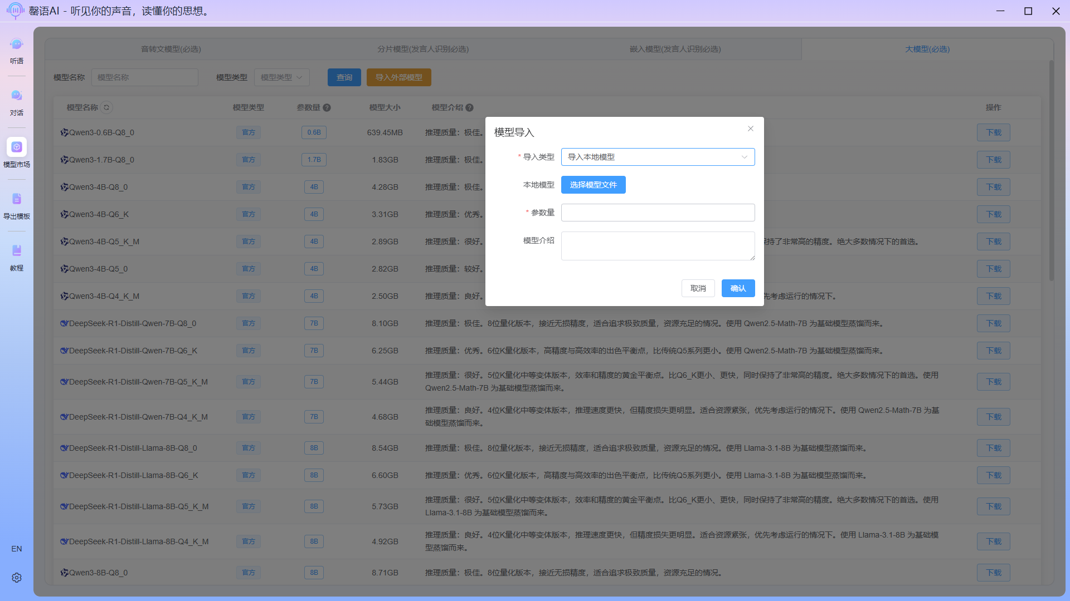Click the Qwen icon of Qwen3-0.6B-Q8_0 row
The width and height of the screenshot is (1070, 601).
coord(65,132)
